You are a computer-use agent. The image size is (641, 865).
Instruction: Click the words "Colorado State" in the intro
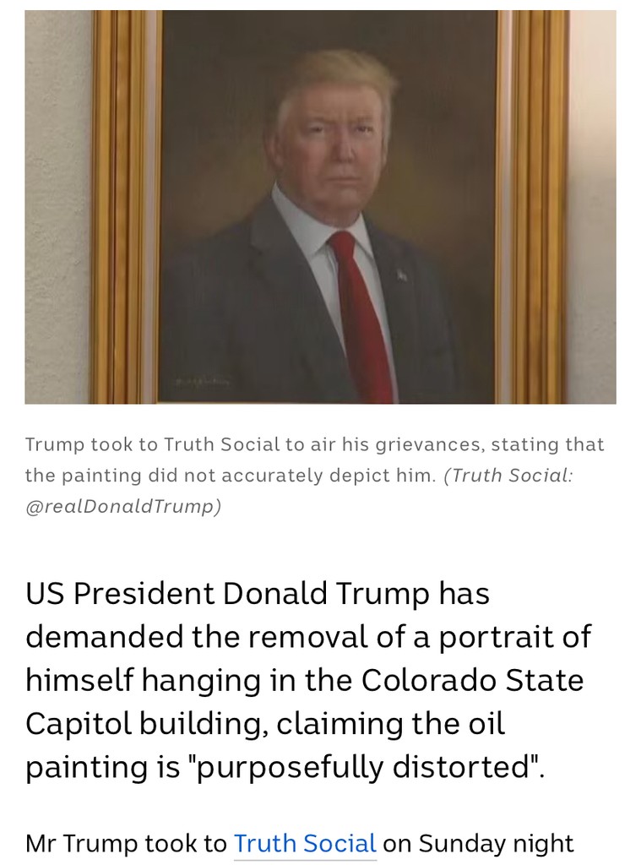472,680
